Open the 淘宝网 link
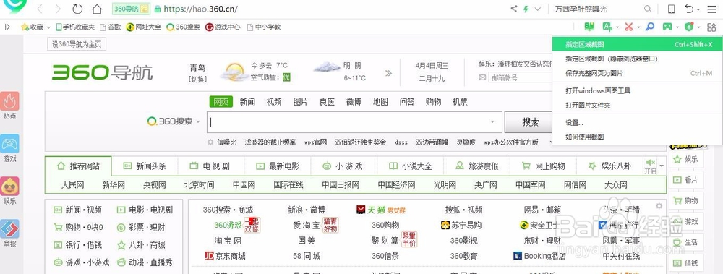Image resolution: width=723 pixels, height=274 pixels. click(227, 241)
